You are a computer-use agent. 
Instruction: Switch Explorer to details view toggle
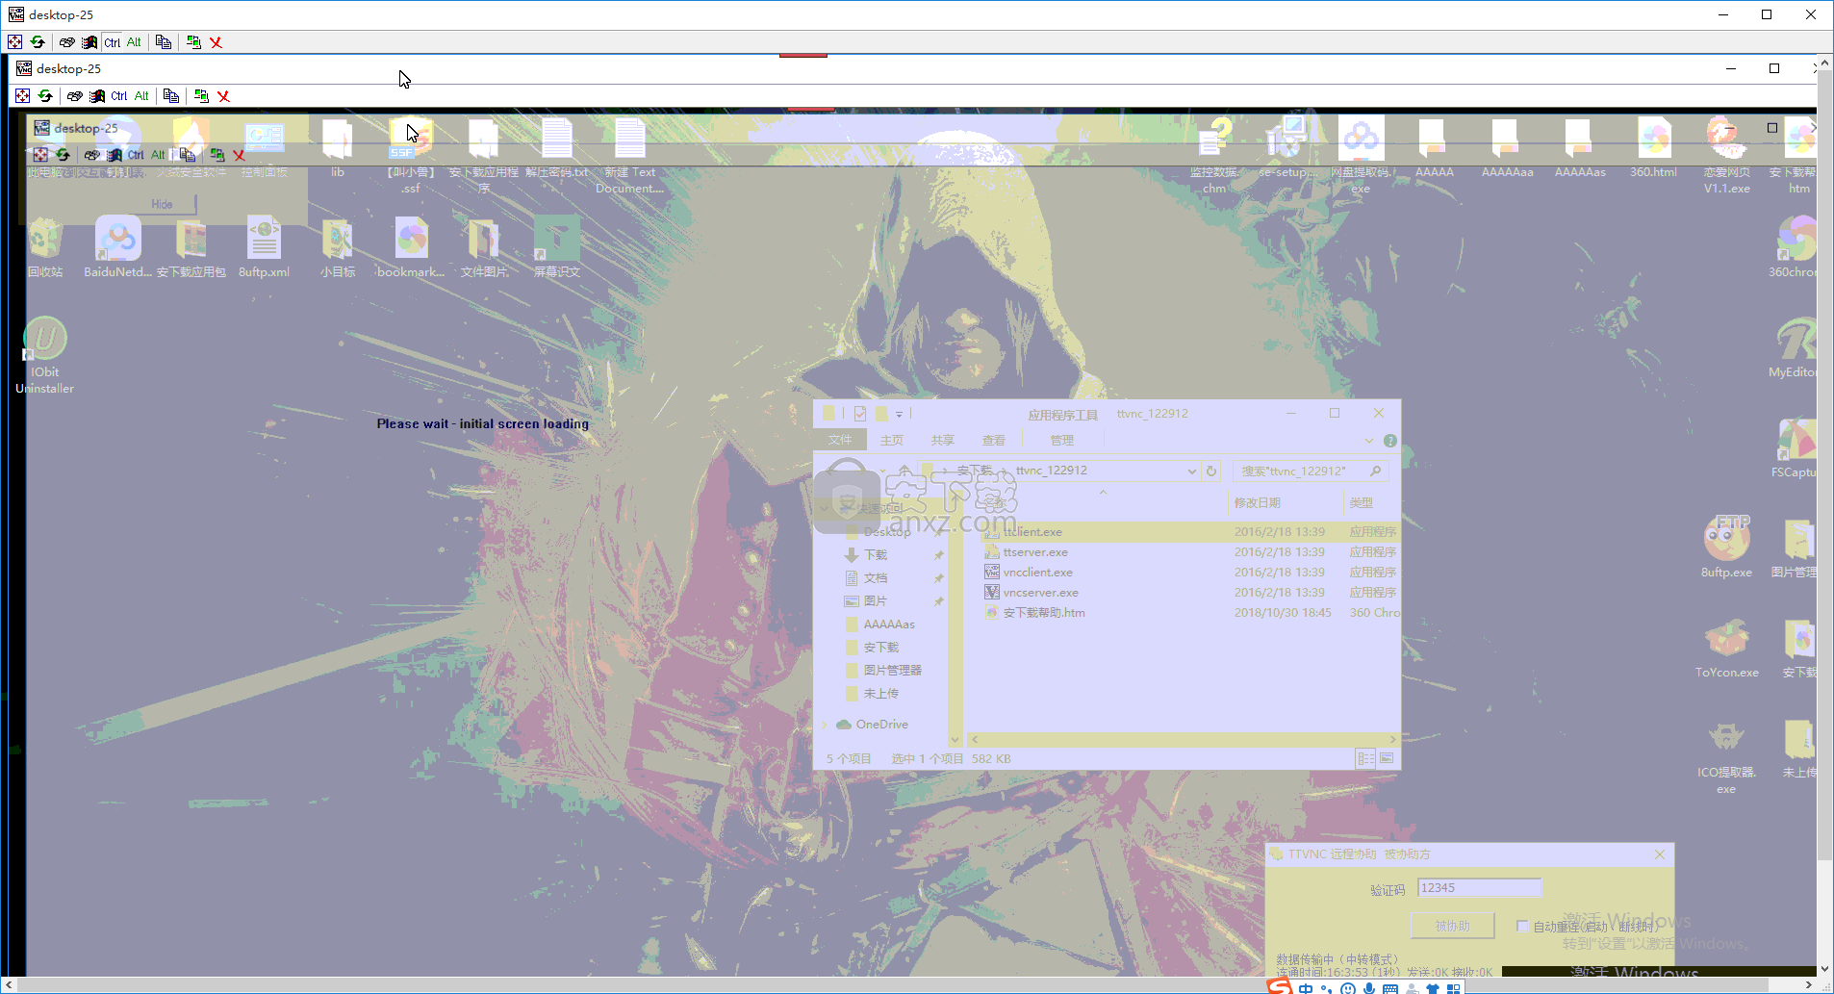click(x=1365, y=758)
